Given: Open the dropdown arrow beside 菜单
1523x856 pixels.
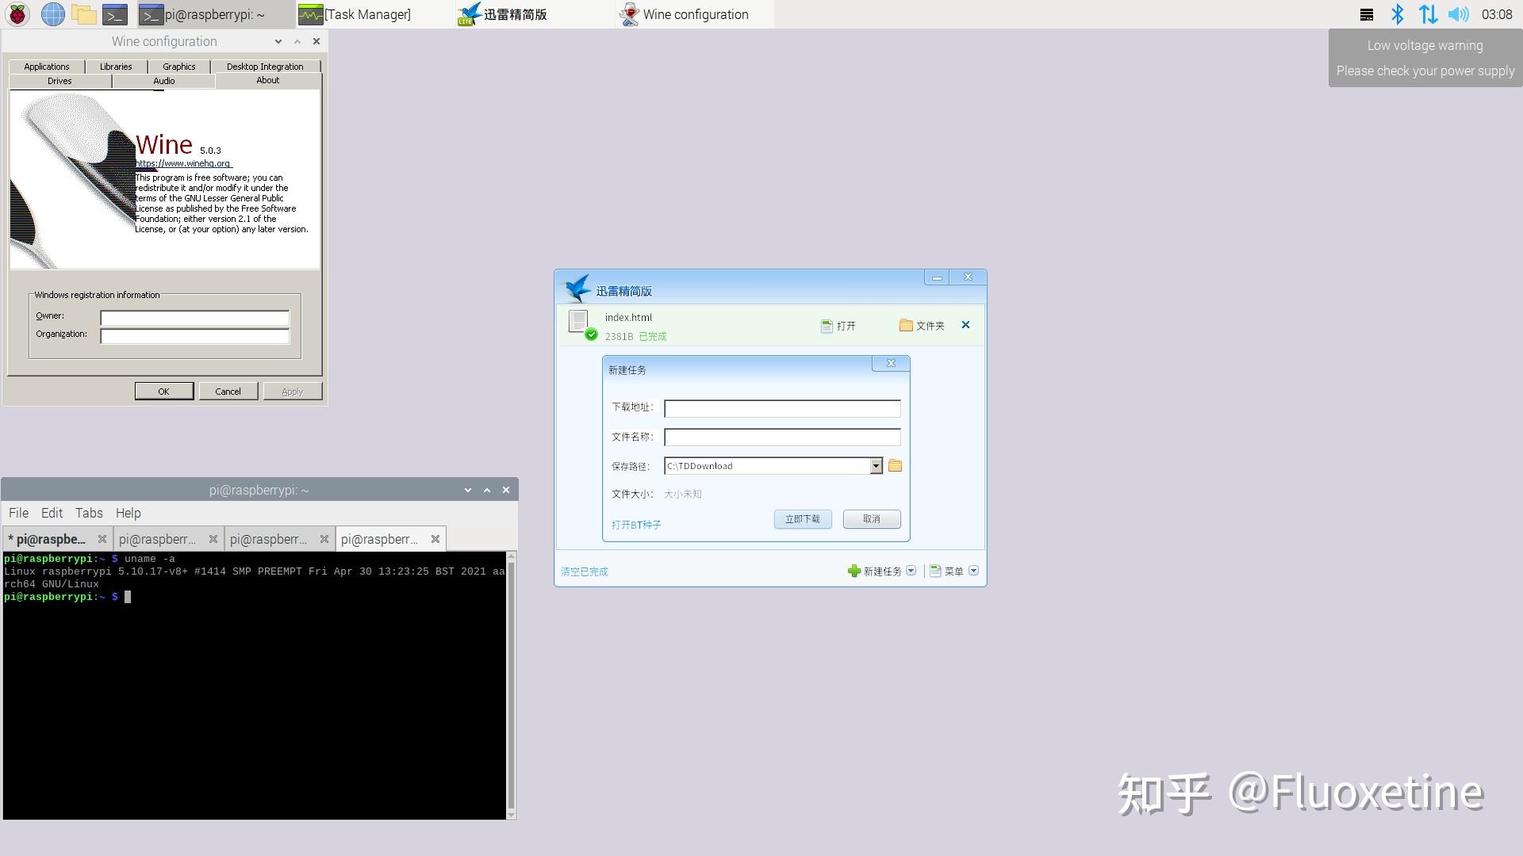Looking at the screenshot, I should (974, 571).
